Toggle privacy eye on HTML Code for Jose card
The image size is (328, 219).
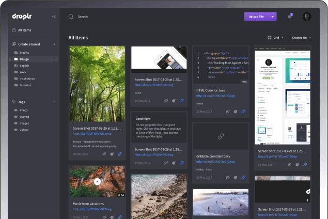[x=228, y=112]
